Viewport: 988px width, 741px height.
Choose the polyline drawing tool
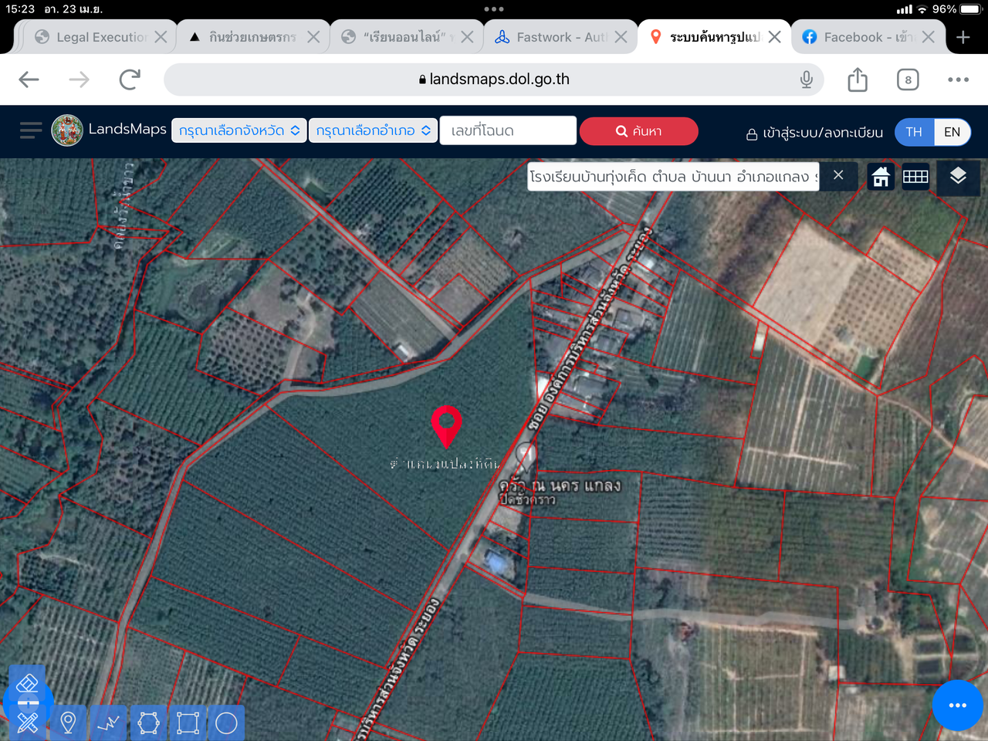[x=108, y=723]
